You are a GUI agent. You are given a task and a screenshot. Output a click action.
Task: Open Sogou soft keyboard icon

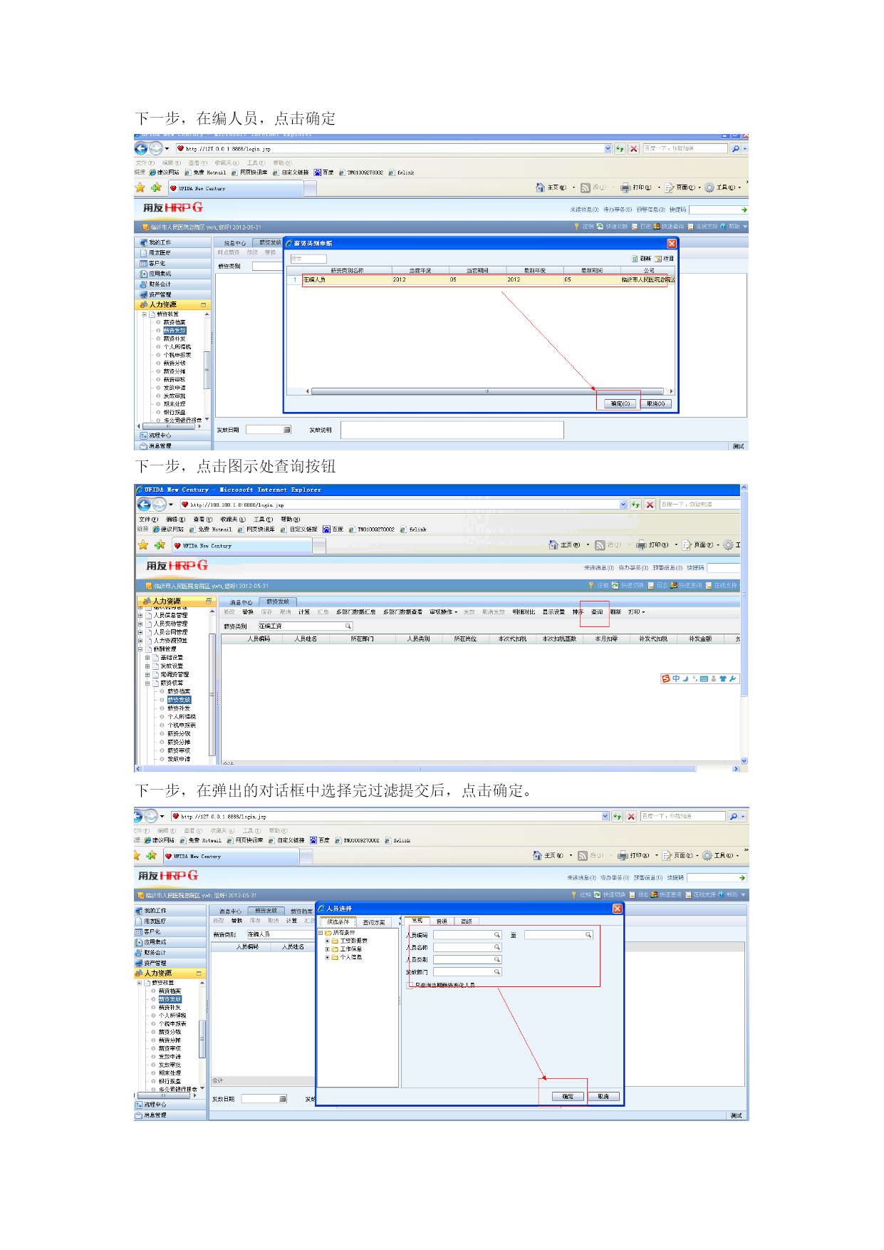click(x=704, y=678)
